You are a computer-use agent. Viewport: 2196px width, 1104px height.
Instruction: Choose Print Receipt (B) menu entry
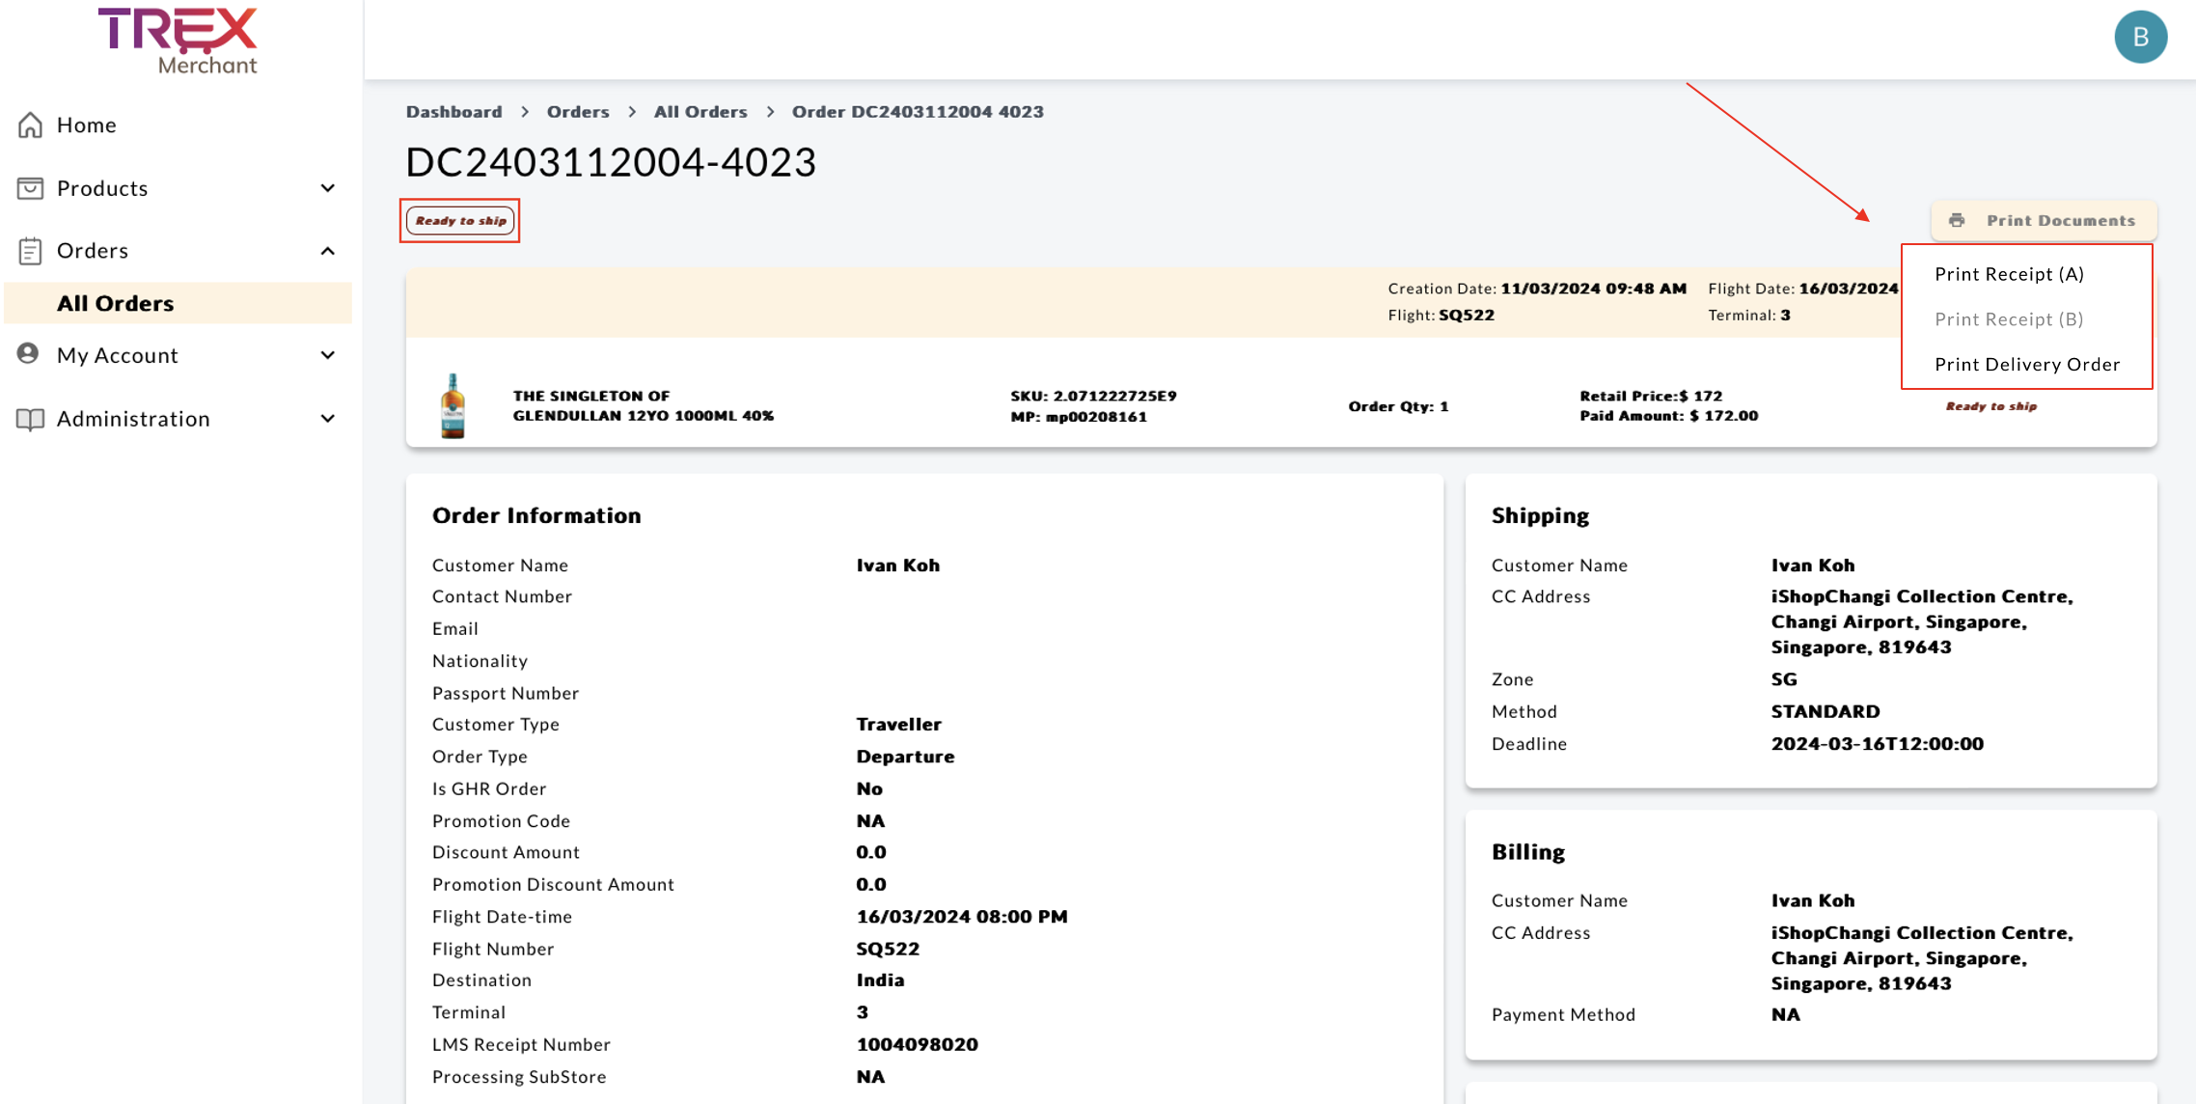coord(2009,319)
